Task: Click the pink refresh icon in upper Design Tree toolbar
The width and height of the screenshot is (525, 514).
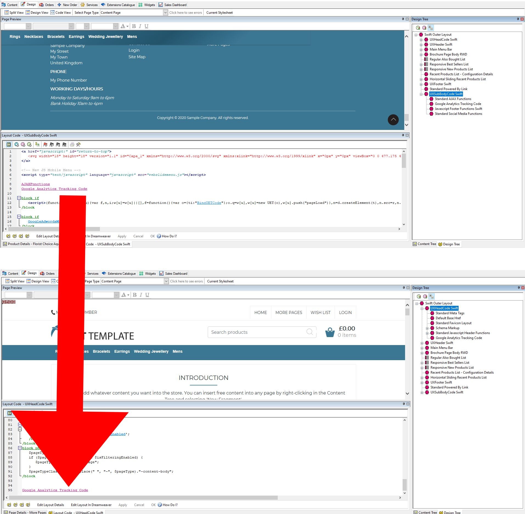Action: point(424,28)
